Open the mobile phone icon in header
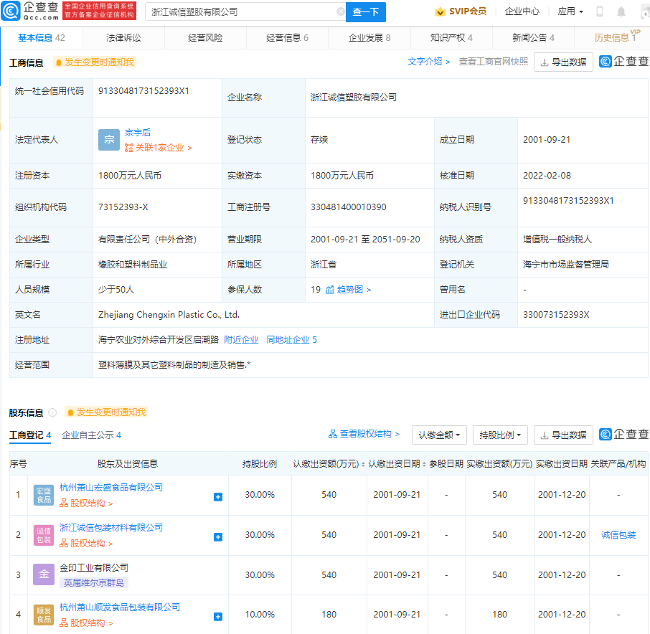Image resolution: width=650 pixels, height=634 pixels. 600,11
